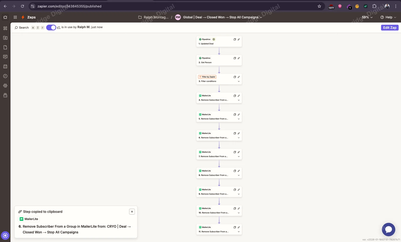
Task: Open the apps grid launcher icon
Action: point(15,17)
